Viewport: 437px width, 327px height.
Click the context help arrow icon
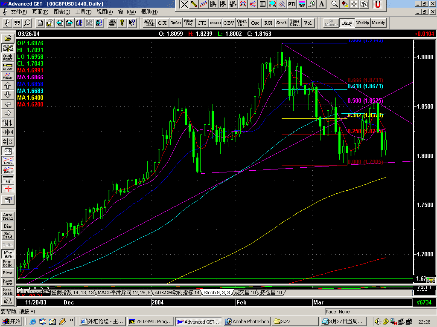tap(132, 23)
